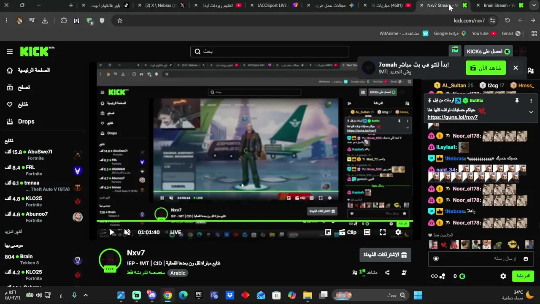Toggle picture-in-picture mode in player
The height and width of the screenshot is (304, 540).
click(328, 232)
